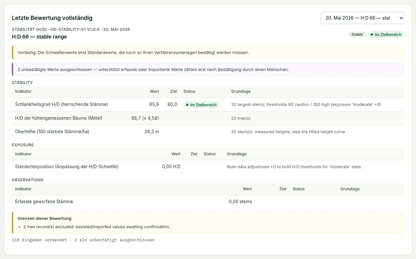This screenshot has height=259, width=416.
Task: Click the value '26,3 m'
Action: click(151, 132)
